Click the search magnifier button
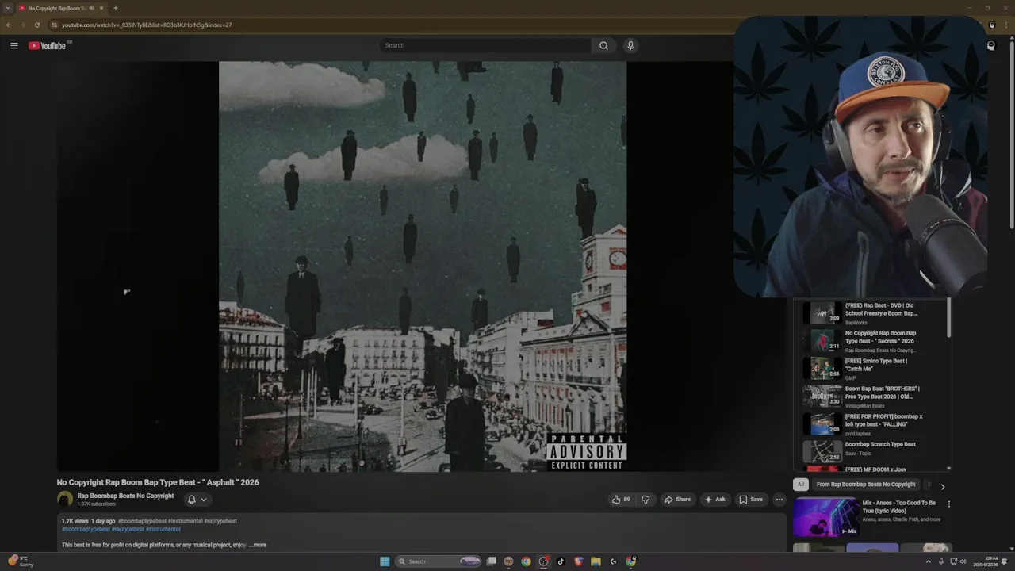The height and width of the screenshot is (571, 1015). pyautogui.click(x=603, y=45)
